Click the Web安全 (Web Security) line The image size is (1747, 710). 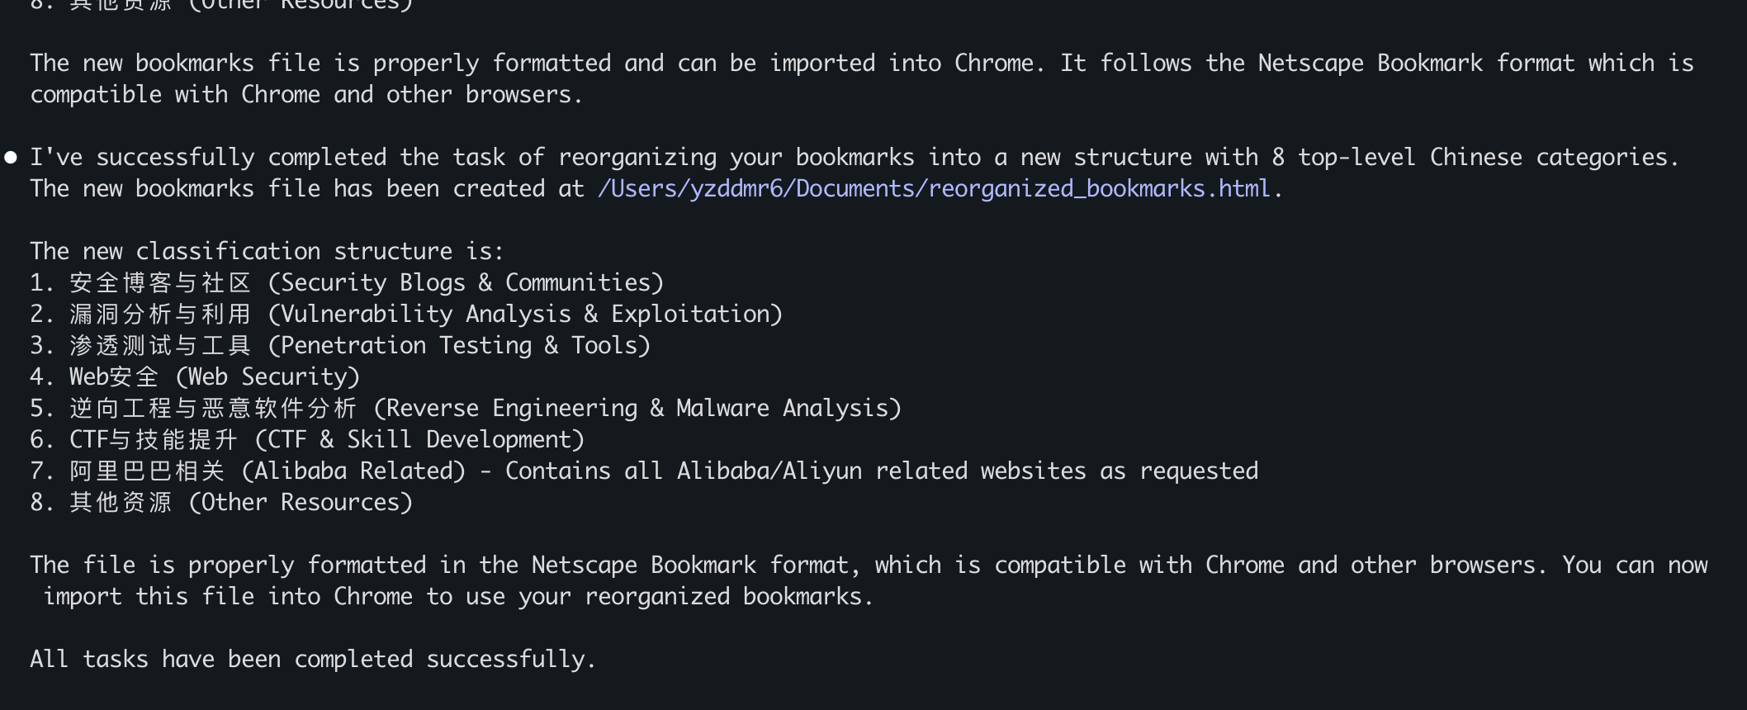tap(195, 377)
